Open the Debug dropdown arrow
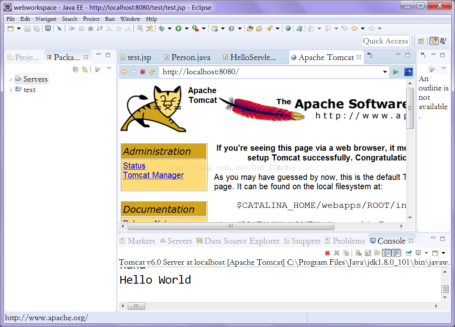The width and height of the screenshot is (455, 327). pos(170,28)
